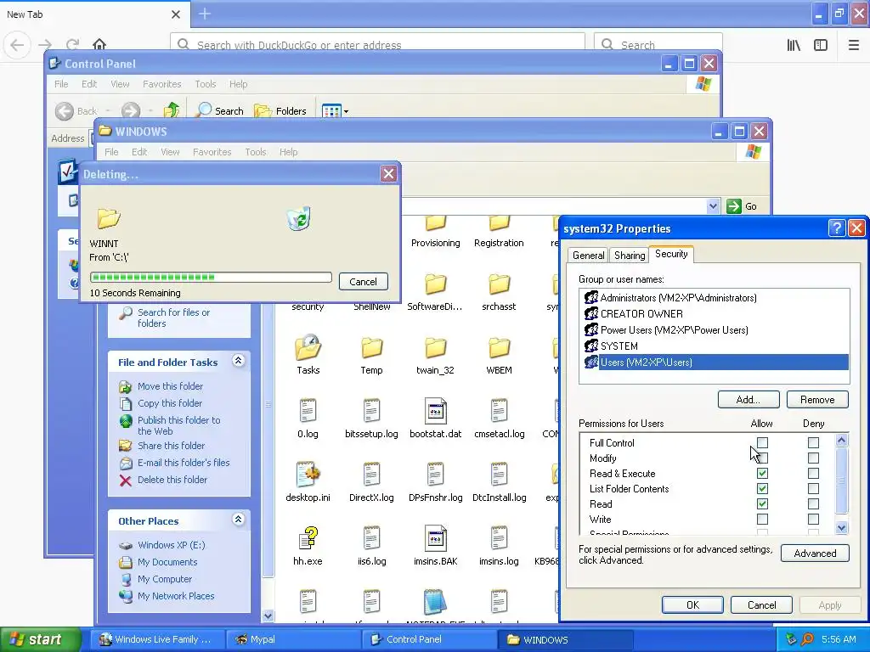Screen dimensions: 870x652
Task: Uncheck Allow Read & Execute
Action: tap(762, 474)
